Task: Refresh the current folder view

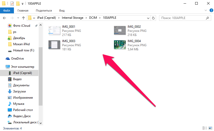Action: point(153,18)
